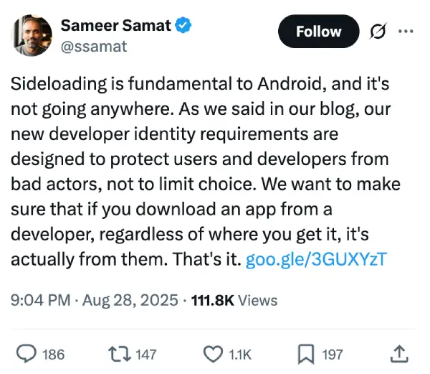
Task: Bookmark the post with bookmark icon
Action: pyautogui.click(x=306, y=354)
